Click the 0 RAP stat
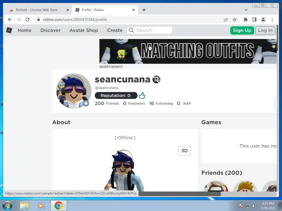This screenshot has width=282, height=211. pyautogui.click(x=184, y=103)
